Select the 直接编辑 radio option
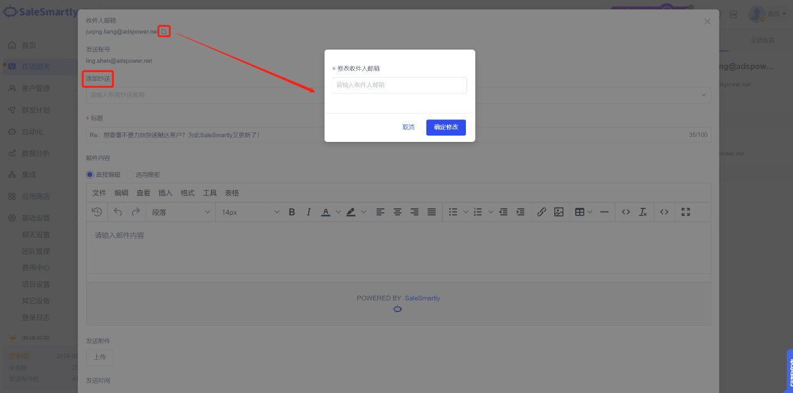This screenshot has height=393, width=793. point(90,175)
